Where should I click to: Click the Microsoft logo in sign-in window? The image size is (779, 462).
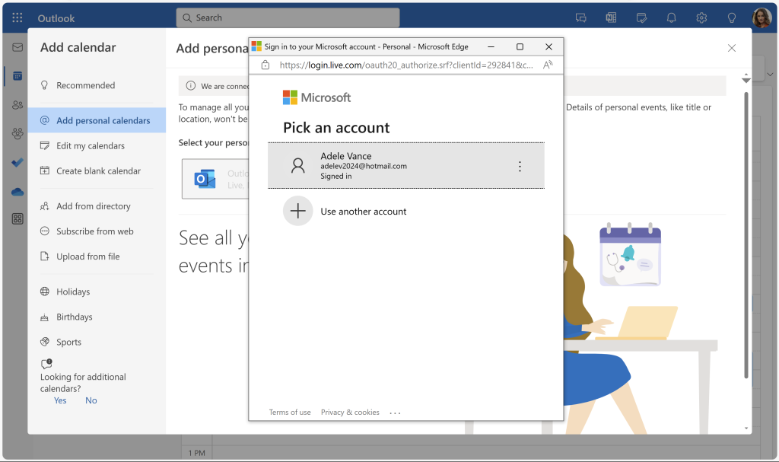click(316, 97)
